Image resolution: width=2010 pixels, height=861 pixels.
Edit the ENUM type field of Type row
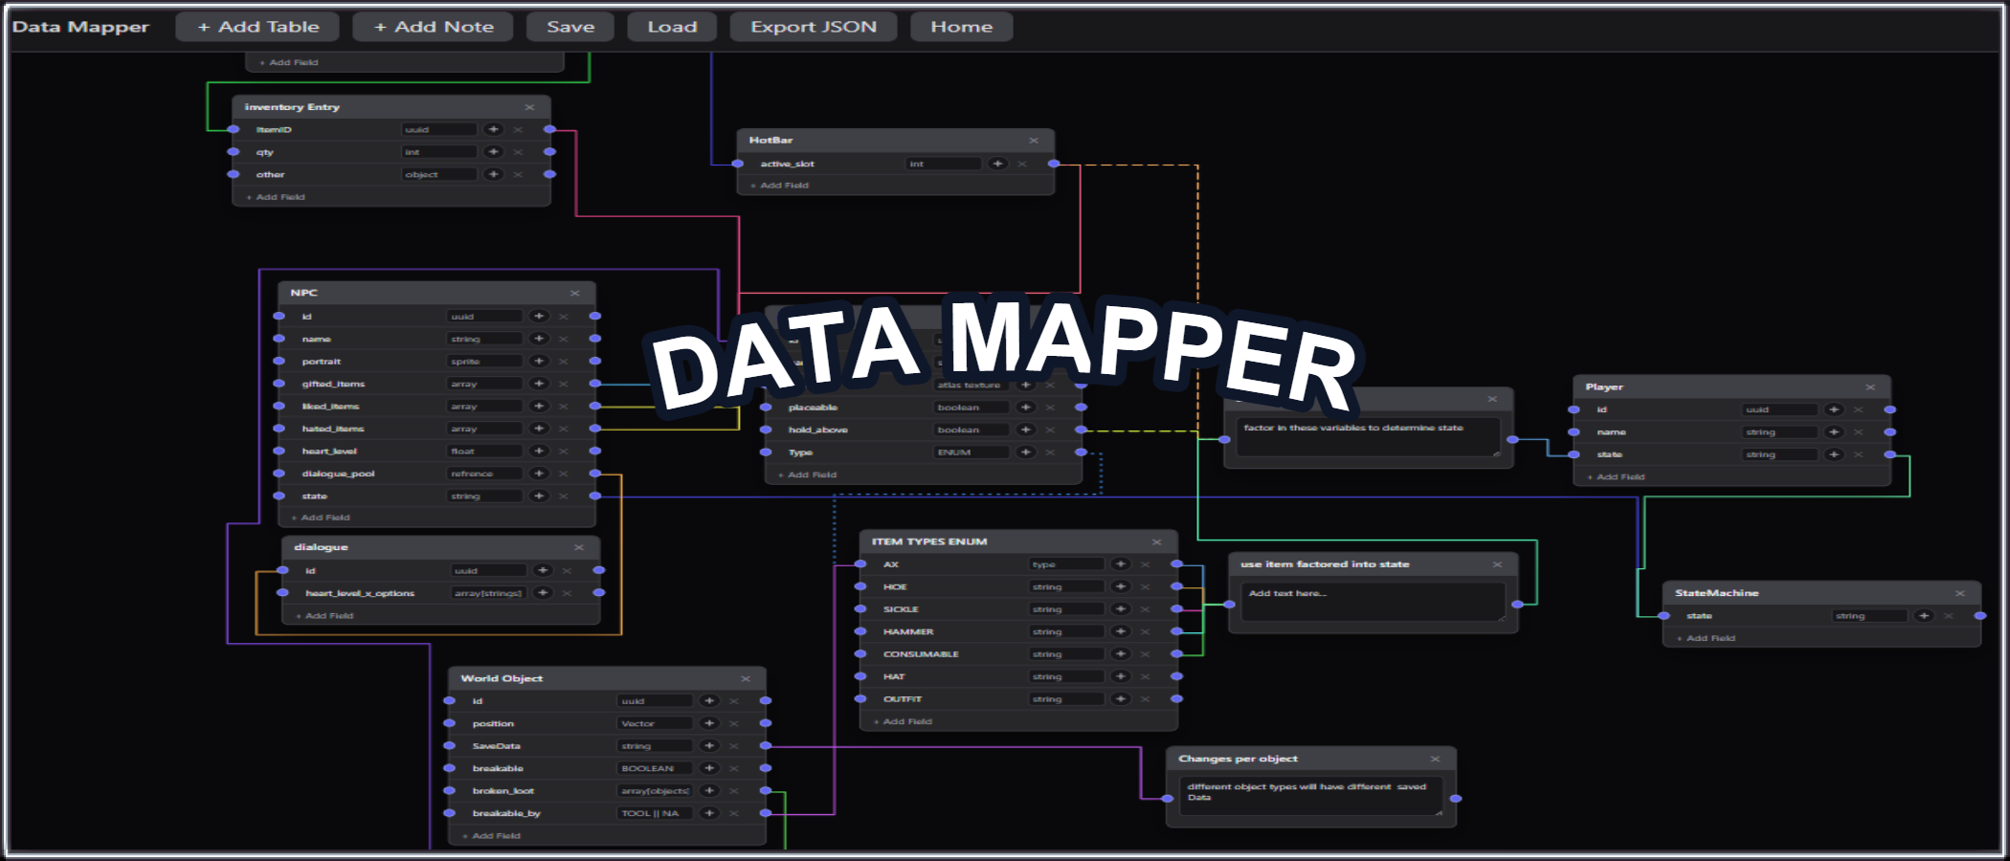coord(971,453)
